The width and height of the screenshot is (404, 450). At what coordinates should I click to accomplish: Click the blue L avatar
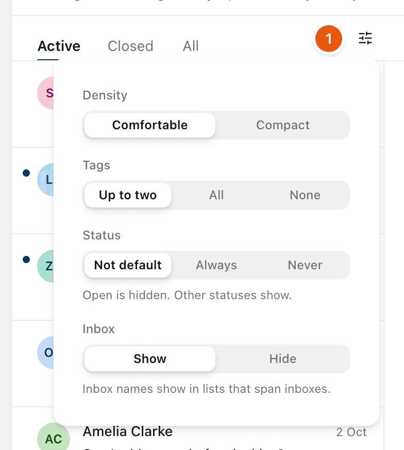[x=46, y=180]
